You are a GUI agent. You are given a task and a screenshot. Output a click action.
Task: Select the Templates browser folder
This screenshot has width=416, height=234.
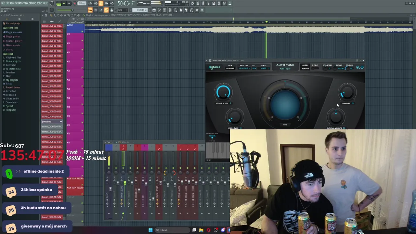coord(11,110)
